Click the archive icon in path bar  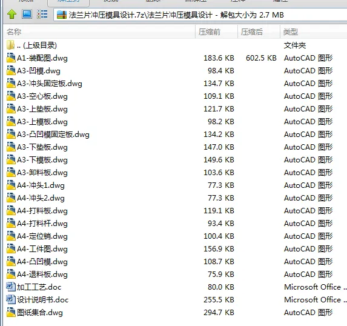62,15
